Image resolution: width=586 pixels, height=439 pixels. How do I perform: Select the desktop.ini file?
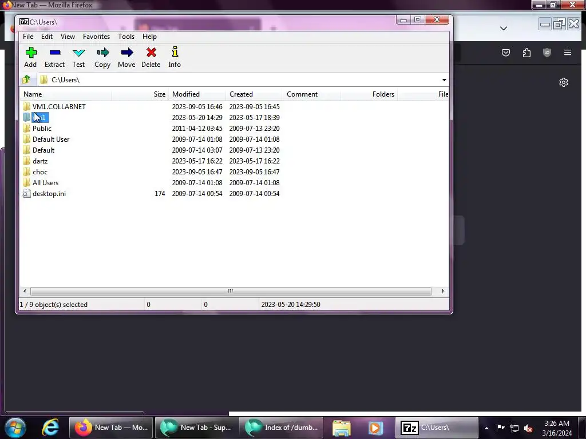(x=49, y=193)
